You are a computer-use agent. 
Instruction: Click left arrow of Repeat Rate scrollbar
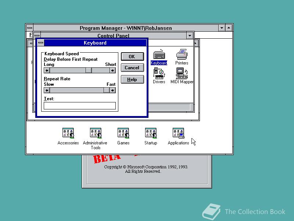pos(47,90)
